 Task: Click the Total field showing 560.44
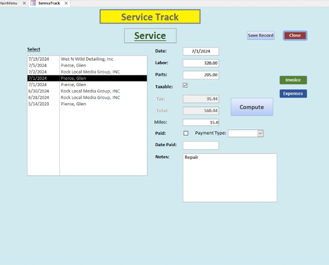pyautogui.click(x=201, y=111)
